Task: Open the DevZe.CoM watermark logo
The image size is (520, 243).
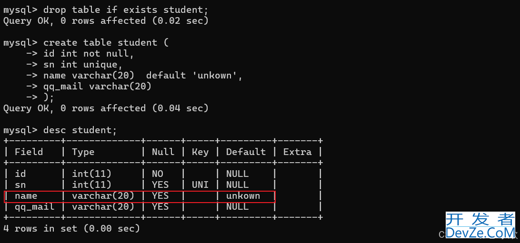Action: click(480, 225)
